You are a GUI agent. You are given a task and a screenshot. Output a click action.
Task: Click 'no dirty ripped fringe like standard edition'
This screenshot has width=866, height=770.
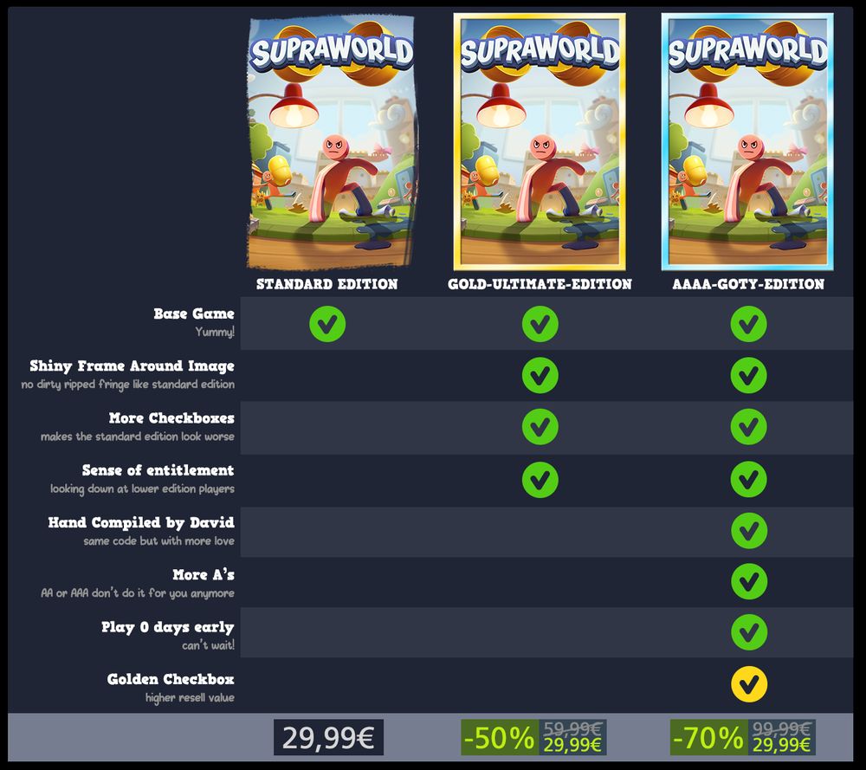click(x=127, y=385)
